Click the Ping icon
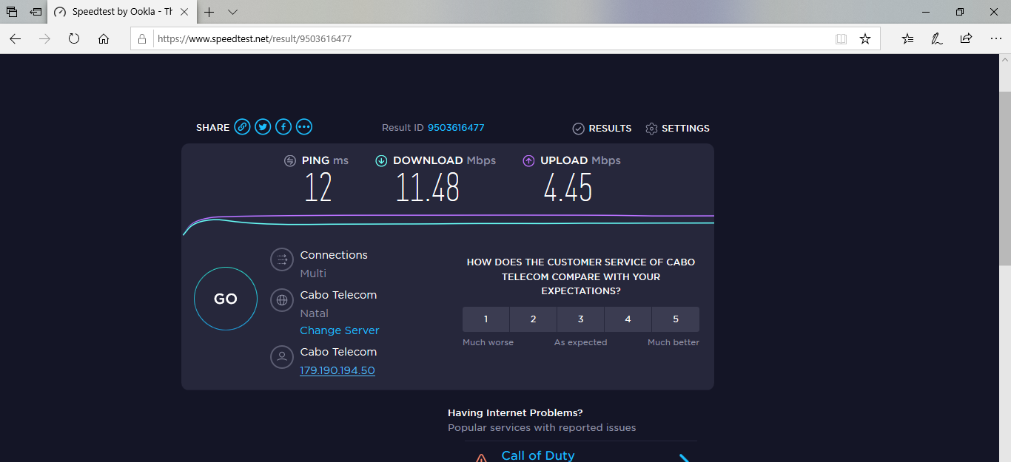Viewport: 1011px width, 462px height. [290, 160]
